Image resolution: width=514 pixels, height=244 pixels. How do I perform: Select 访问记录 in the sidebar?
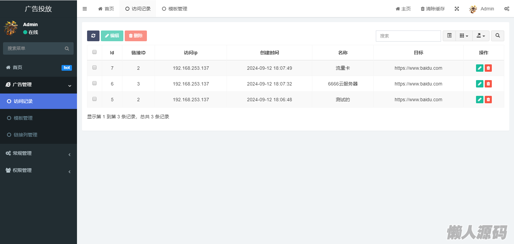click(x=38, y=101)
